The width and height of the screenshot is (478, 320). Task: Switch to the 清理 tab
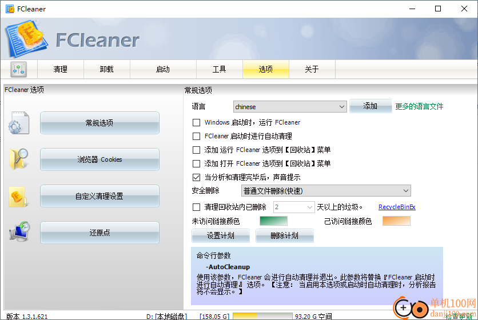pyautogui.click(x=61, y=69)
